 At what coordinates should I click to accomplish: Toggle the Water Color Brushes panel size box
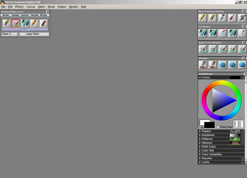point(244,43)
